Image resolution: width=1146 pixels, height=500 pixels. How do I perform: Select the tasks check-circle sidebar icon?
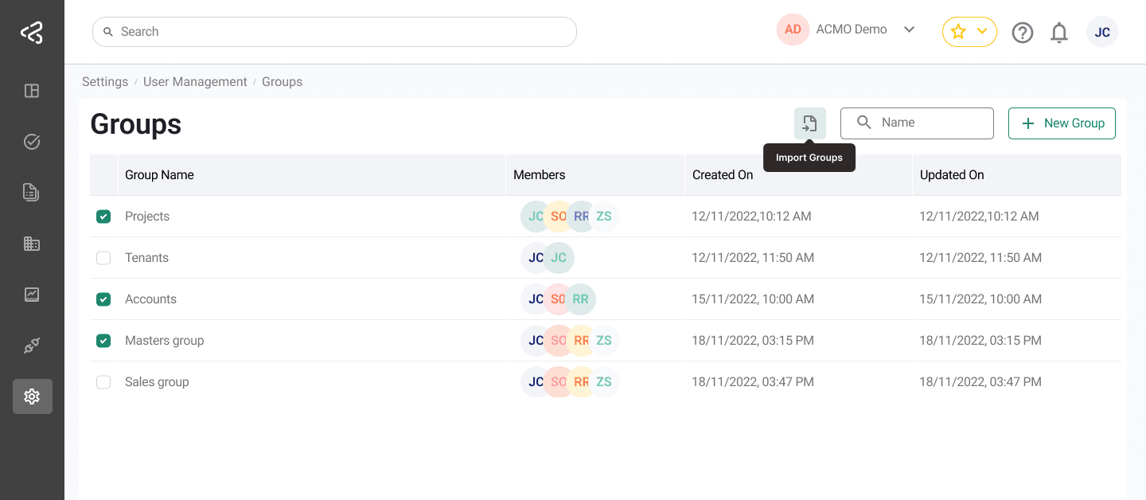32,142
